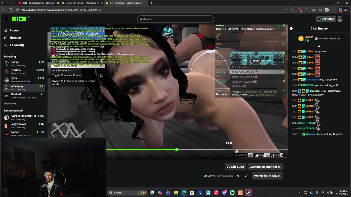Click the Customize channel button
The image size is (351, 197).
[265, 167]
